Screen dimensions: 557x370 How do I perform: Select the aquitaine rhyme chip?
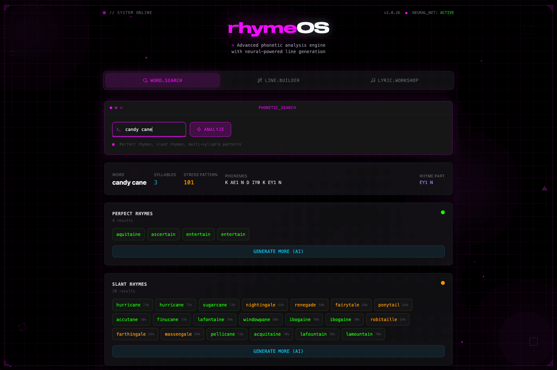click(128, 234)
